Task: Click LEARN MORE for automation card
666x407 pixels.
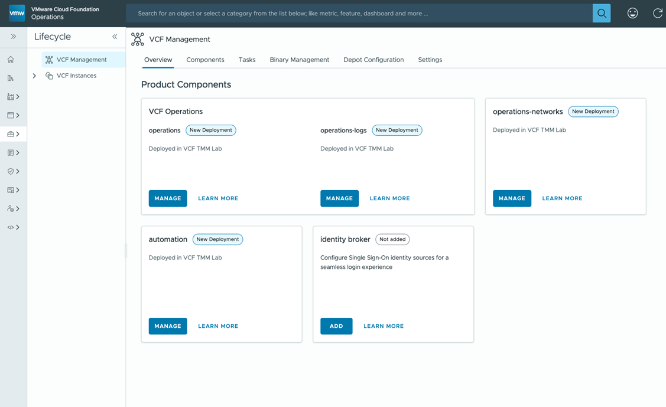Action: tap(218, 326)
